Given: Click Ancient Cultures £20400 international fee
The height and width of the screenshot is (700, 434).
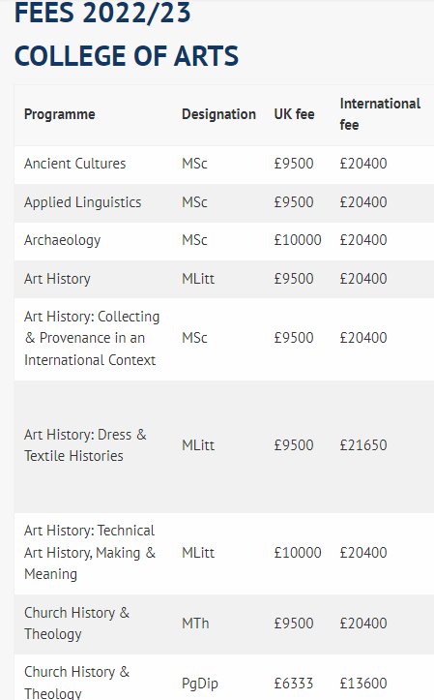Looking at the screenshot, I should [x=363, y=164].
